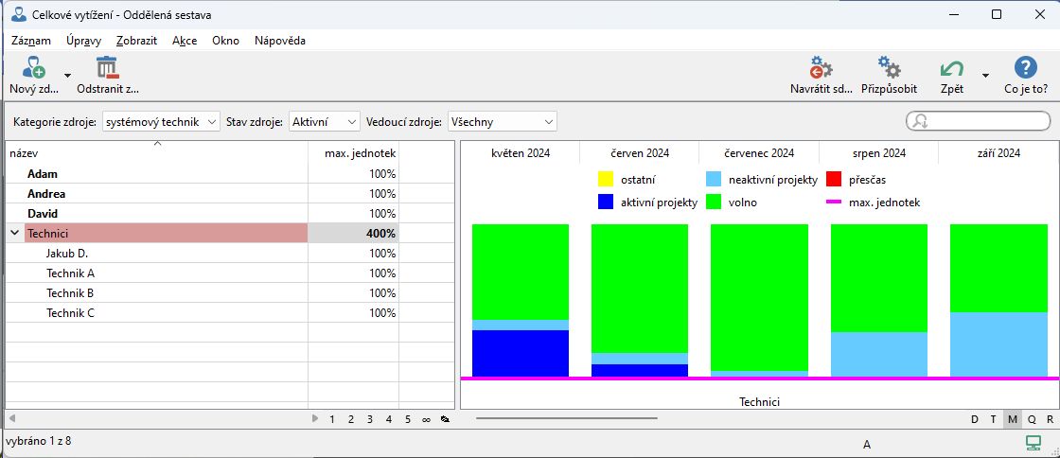This screenshot has height=458, width=1060.
Task: Switch timeline scale to Q (quarterly)
Action: click(1031, 418)
